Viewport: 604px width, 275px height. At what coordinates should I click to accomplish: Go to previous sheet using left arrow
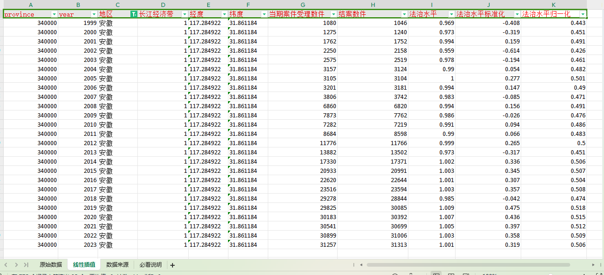(x=6, y=265)
